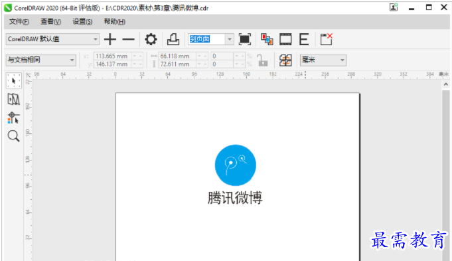Open CorelDRAW 默认值 preset dropdown
This screenshot has height=261, width=452.
(52, 39)
